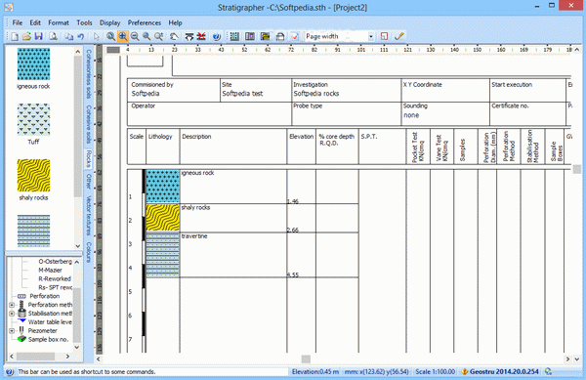Viewport: 586px width, 380px height.
Task: Open the File menu
Action: (x=18, y=22)
